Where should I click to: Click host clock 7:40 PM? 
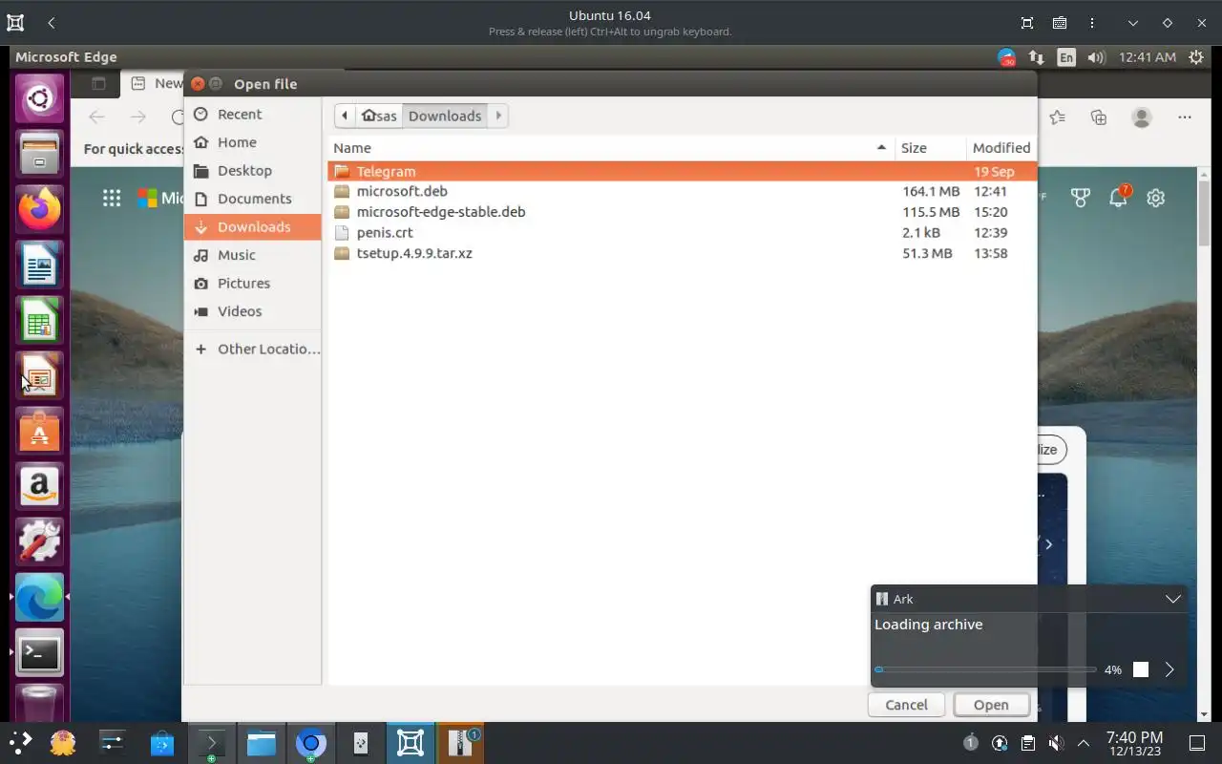1134,743
